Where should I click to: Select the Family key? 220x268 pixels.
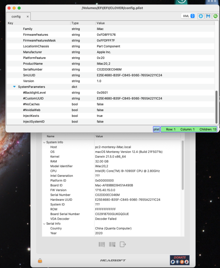27,29
